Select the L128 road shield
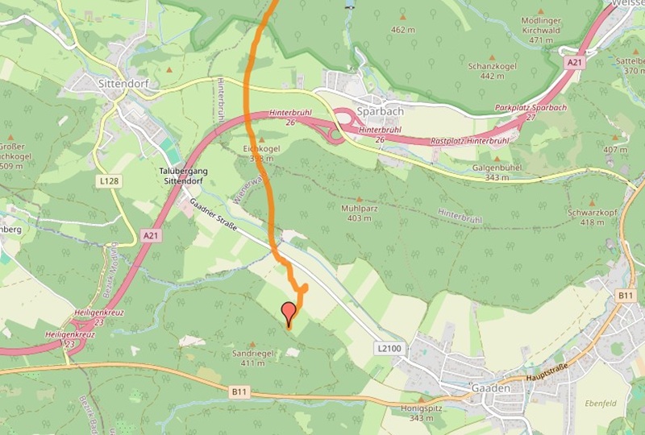The height and width of the screenshot is (435, 645). click(x=110, y=180)
